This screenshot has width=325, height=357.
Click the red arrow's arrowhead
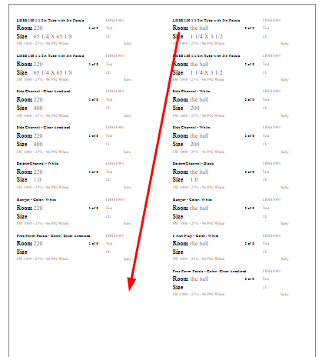click(131, 284)
